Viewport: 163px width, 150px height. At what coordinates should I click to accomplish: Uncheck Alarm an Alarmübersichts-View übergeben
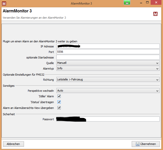[59, 108]
